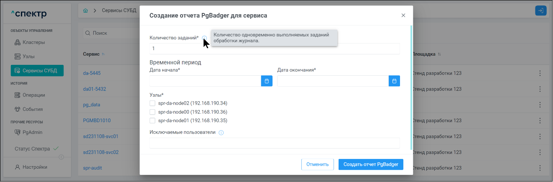Open actions menu for pg_data row
This screenshot has width=553, height=182.
(540, 105)
